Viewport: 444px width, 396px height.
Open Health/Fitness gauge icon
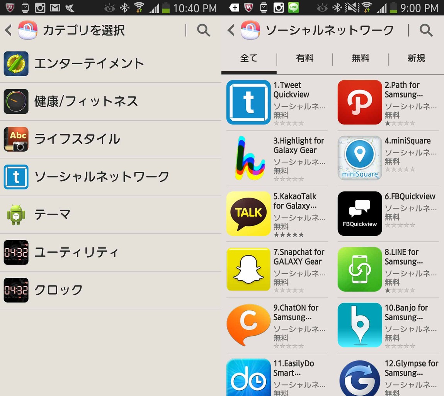pyautogui.click(x=16, y=101)
